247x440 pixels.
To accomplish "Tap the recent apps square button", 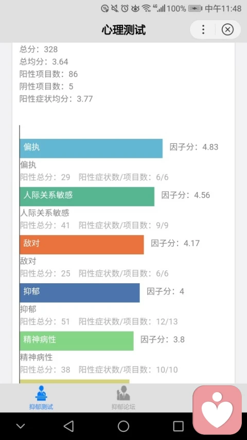I will (178, 426).
